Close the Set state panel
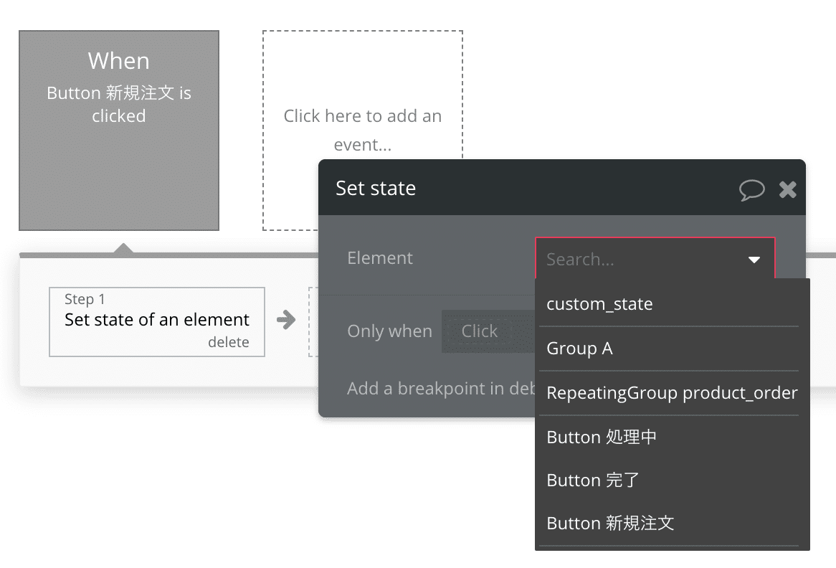Image resolution: width=836 pixels, height=568 pixels. click(x=787, y=189)
